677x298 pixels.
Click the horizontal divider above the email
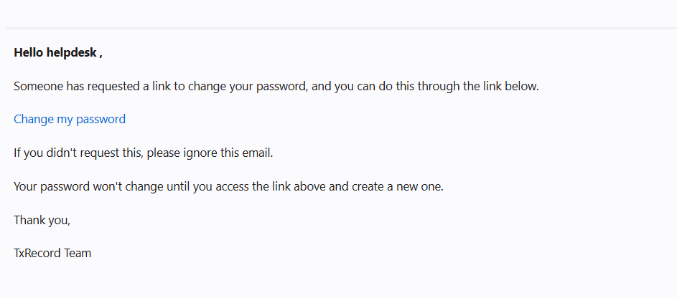coord(341,29)
